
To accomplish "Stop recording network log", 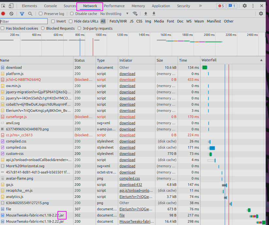I will coord(3,14).
